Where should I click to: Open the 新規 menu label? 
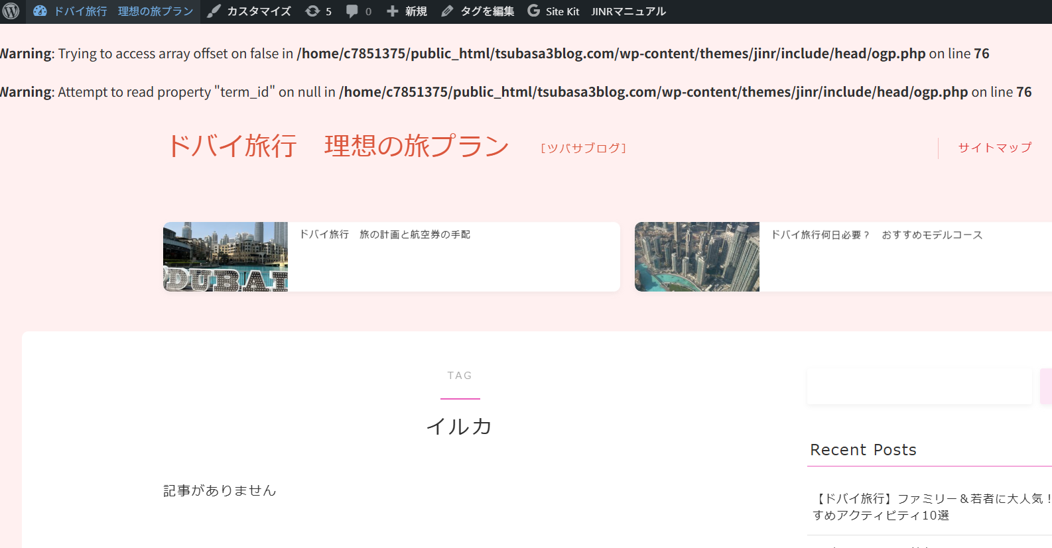click(x=416, y=11)
